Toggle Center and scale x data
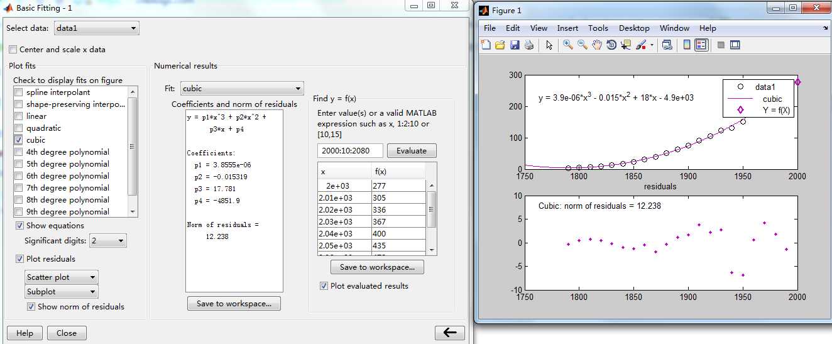This screenshot has height=344, width=832. [13, 49]
